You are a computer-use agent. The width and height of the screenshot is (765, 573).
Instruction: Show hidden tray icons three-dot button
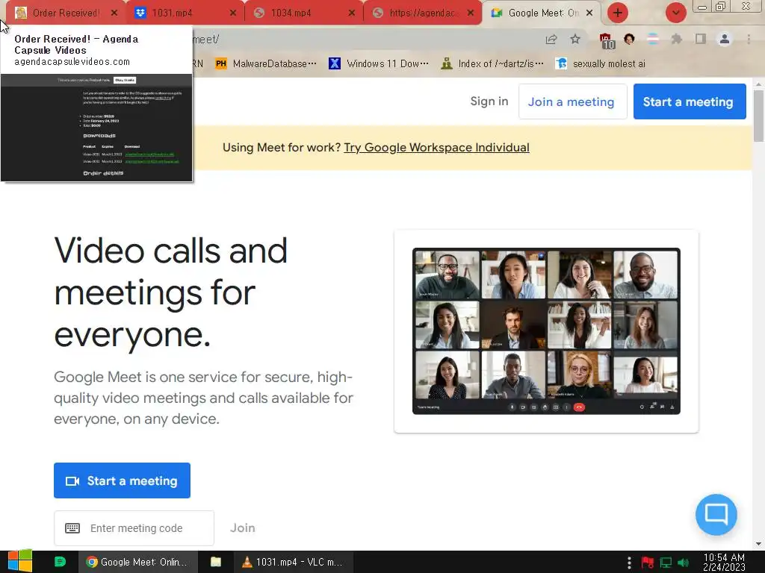click(x=629, y=563)
